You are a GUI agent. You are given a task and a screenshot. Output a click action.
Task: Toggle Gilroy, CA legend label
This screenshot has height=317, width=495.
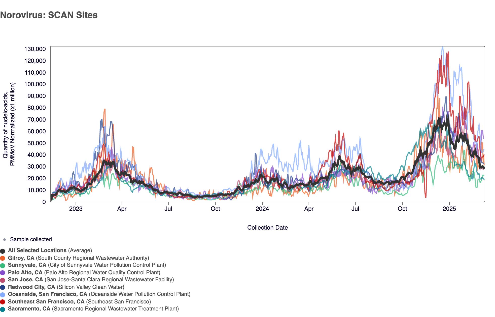coord(21,258)
